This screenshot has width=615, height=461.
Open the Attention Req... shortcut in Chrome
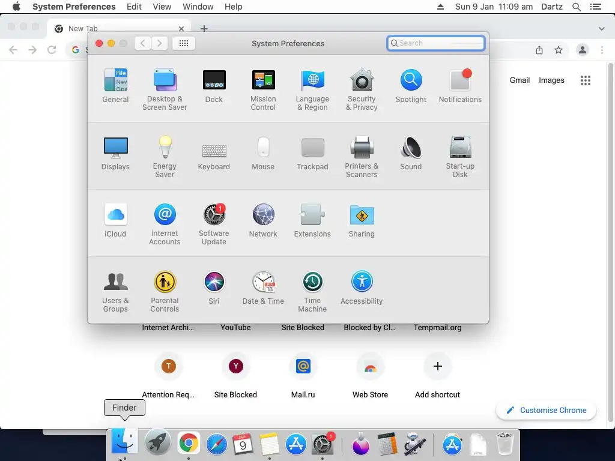coord(168,375)
